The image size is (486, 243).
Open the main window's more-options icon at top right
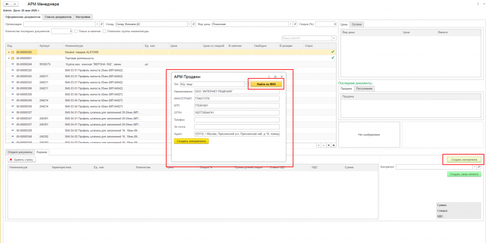click(x=477, y=4)
